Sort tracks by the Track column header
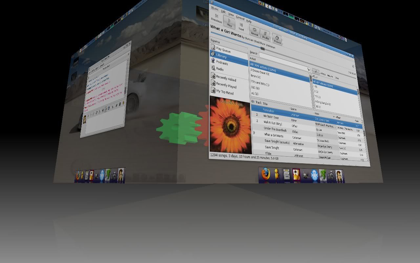The width and height of the screenshot is (420, 263). (258, 103)
